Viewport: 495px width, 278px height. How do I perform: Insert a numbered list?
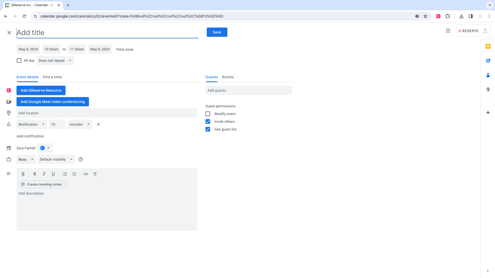65,174
